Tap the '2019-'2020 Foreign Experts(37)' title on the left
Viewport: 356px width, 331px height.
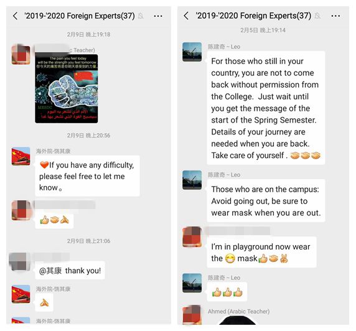tap(80, 16)
